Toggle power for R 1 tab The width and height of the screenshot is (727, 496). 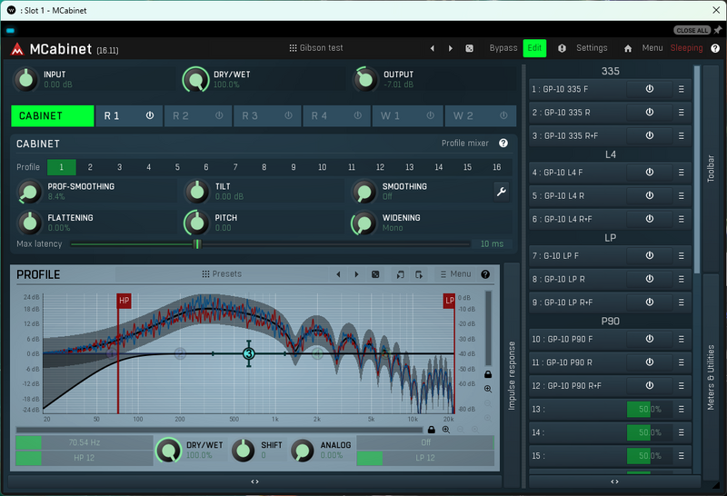tap(150, 115)
